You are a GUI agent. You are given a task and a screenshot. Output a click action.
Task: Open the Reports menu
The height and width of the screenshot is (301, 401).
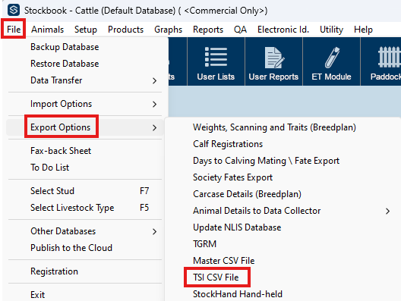tap(208, 30)
